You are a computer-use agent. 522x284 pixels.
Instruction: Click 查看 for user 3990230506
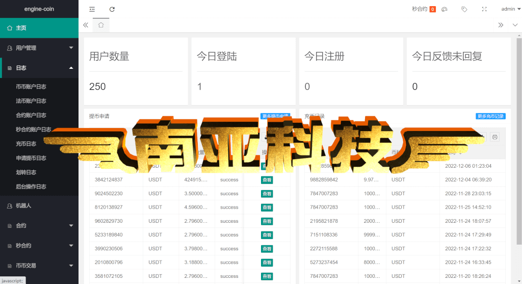(x=267, y=249)
